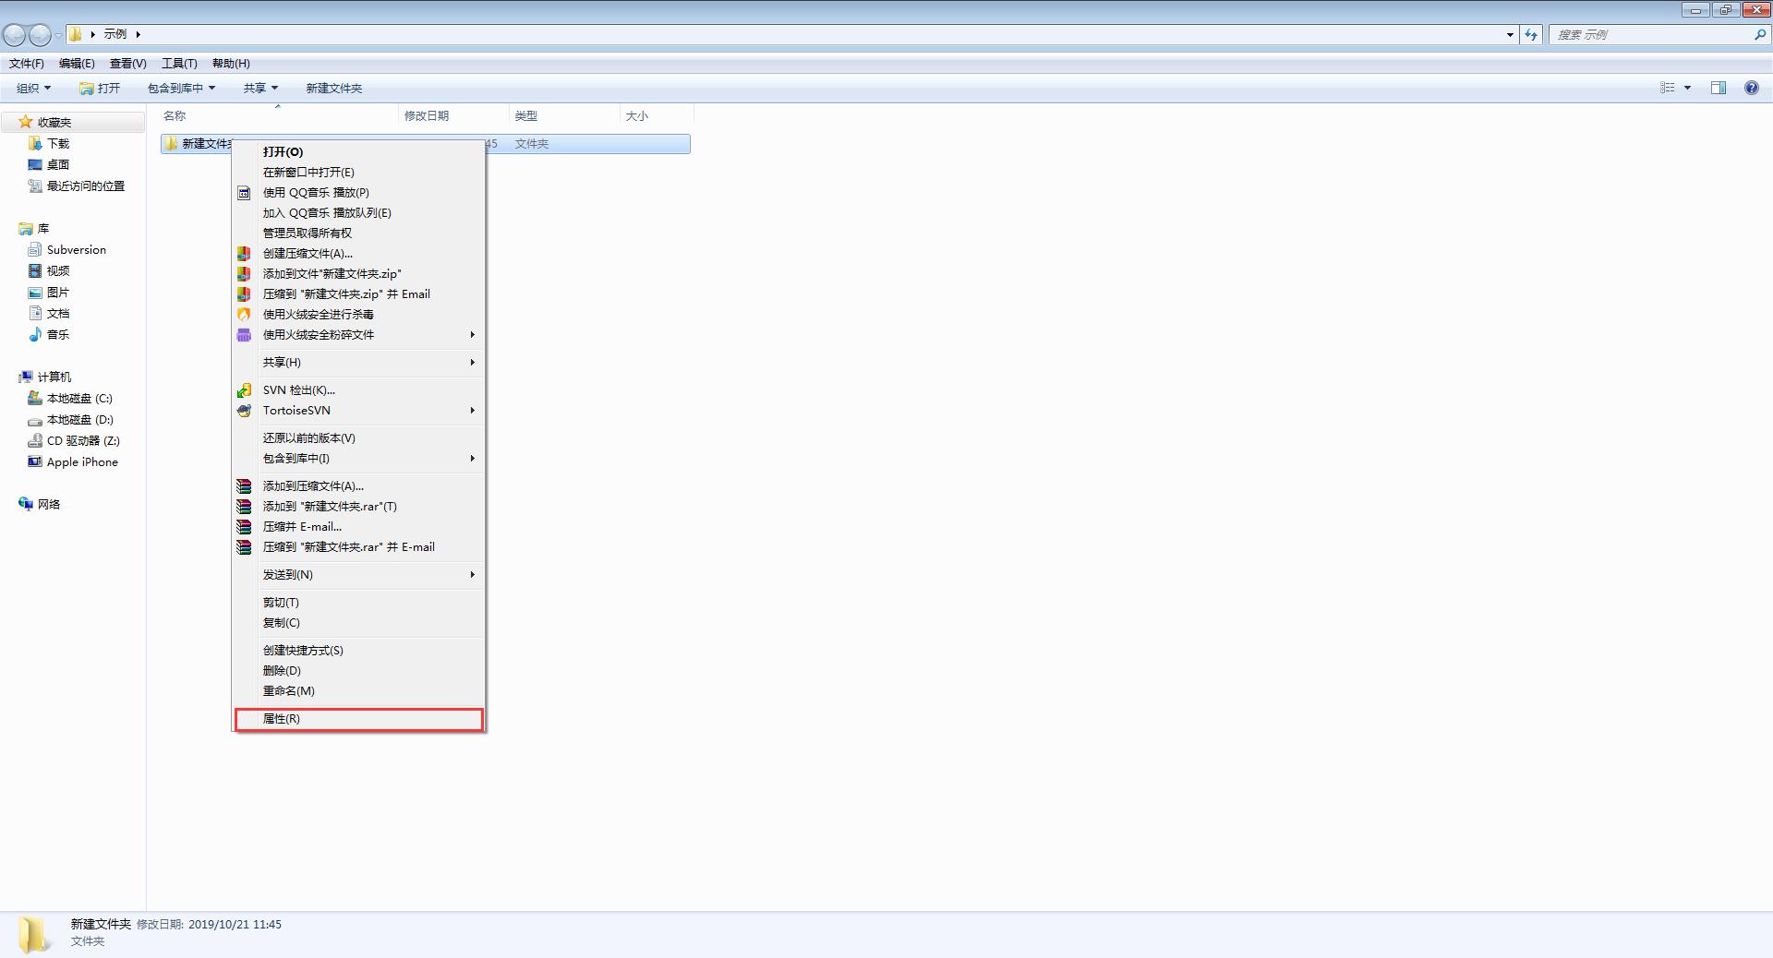The height and width of the screenshot is (958, 1773).
Task: Click the 打开 toolbar button
Action: click(x=100, y=88)
